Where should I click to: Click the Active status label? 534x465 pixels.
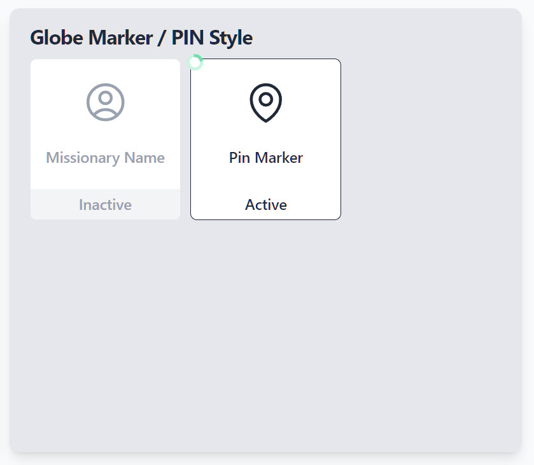pos(265,205)
